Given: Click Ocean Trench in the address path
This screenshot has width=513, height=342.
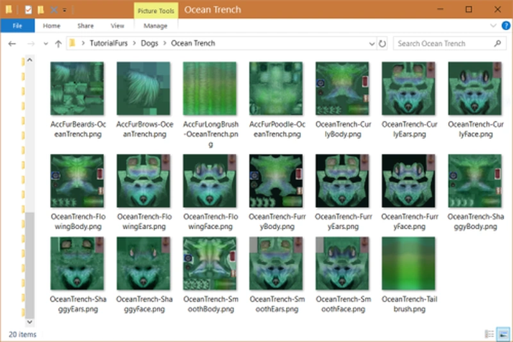Looking at the screenshot, I should [193, 43].
